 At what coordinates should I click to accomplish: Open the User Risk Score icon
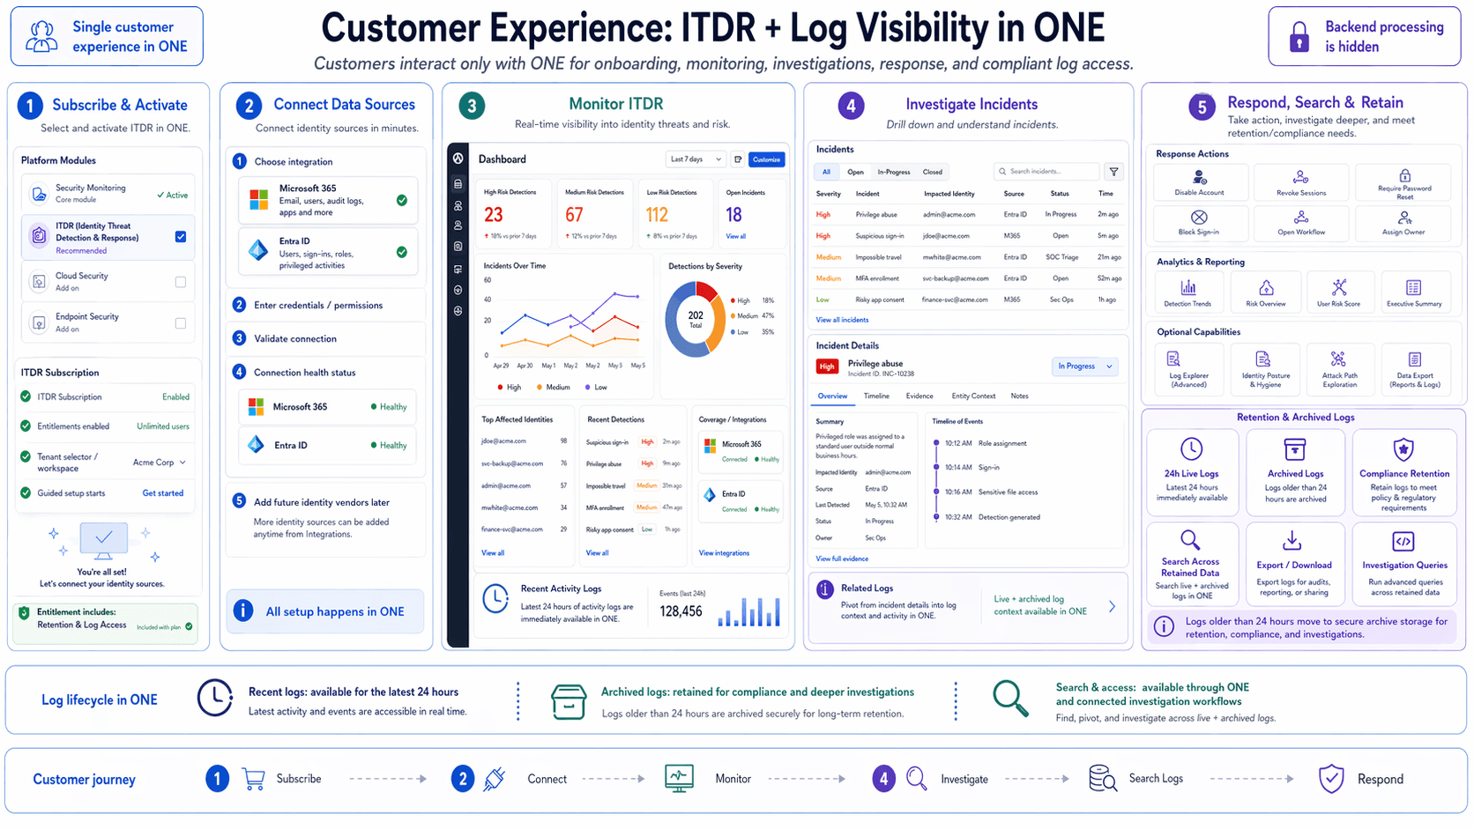pyautogui.click(x=1338, y=287)
